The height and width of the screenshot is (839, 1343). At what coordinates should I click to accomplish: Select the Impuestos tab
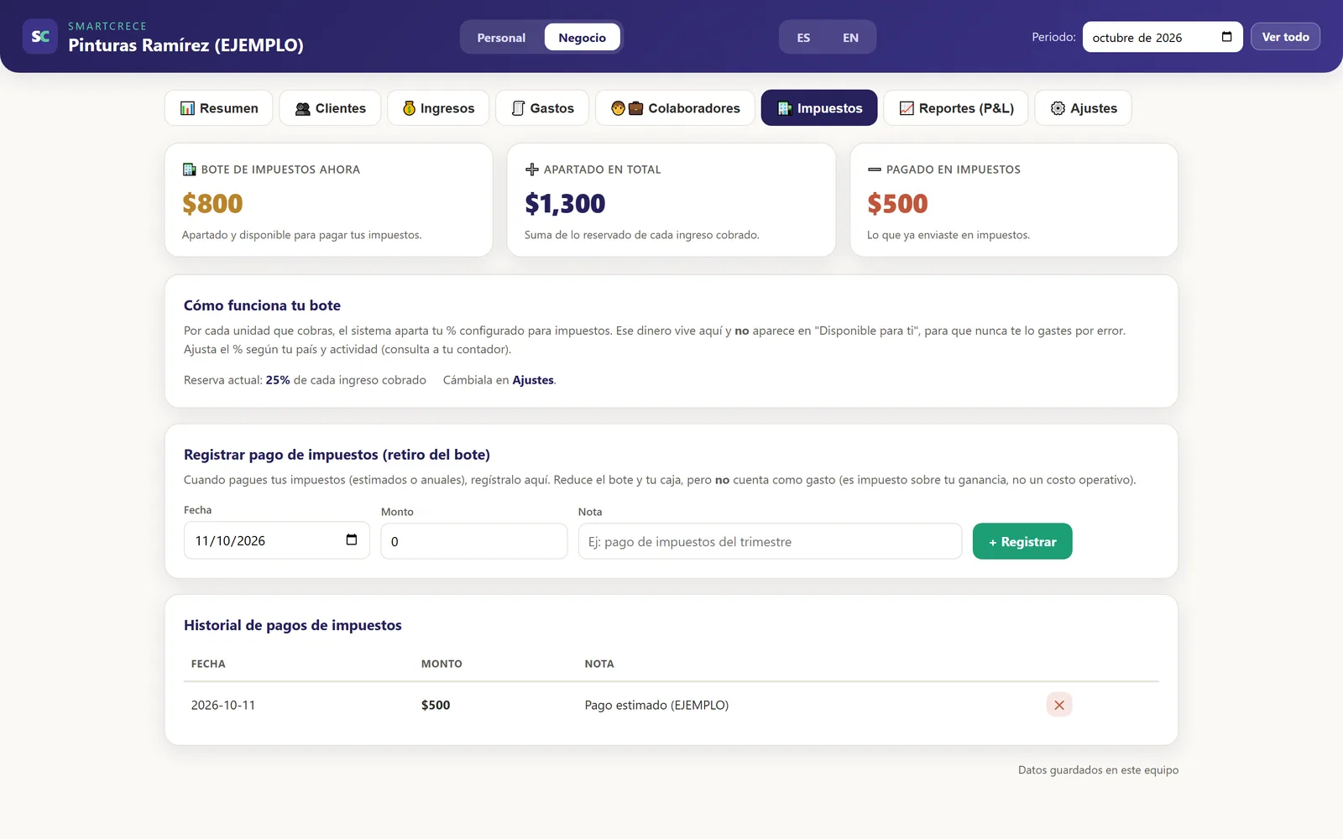pyautogui.click(x=819, y=108)
